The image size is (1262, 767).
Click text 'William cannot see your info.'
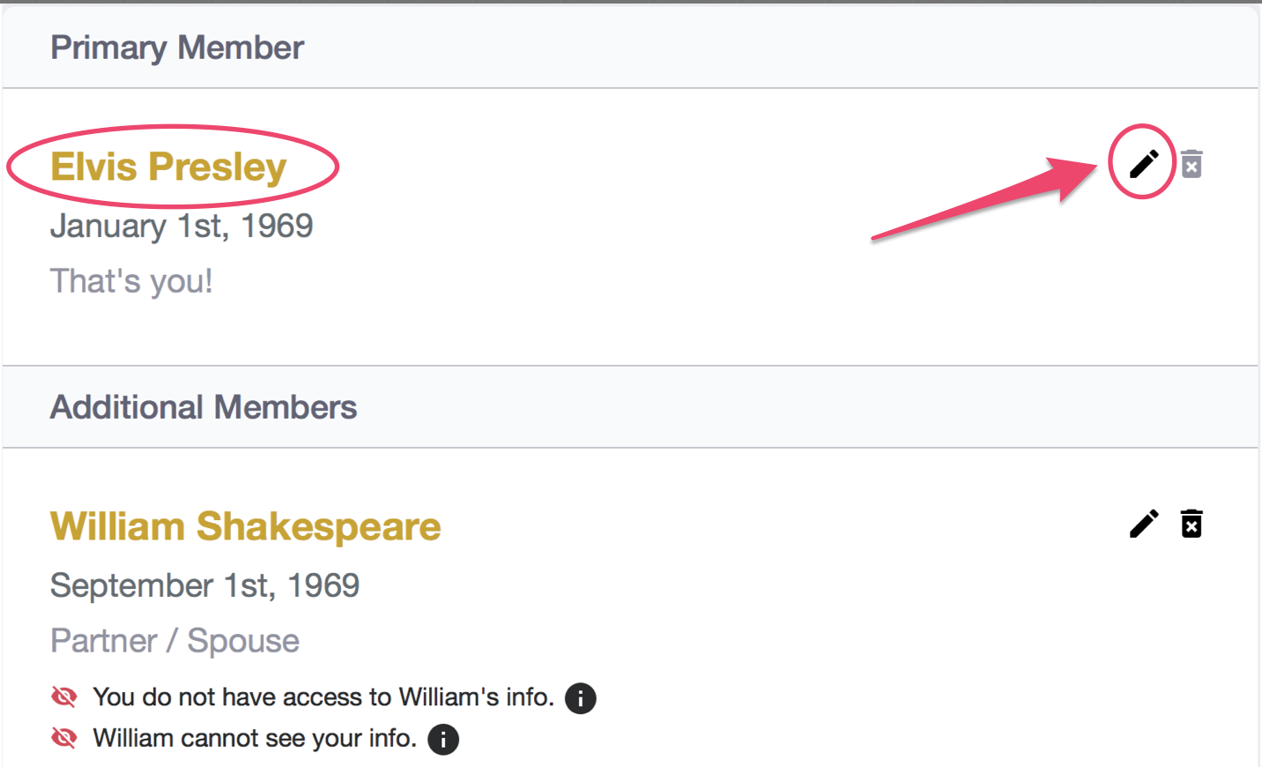(x=255, y=738)
